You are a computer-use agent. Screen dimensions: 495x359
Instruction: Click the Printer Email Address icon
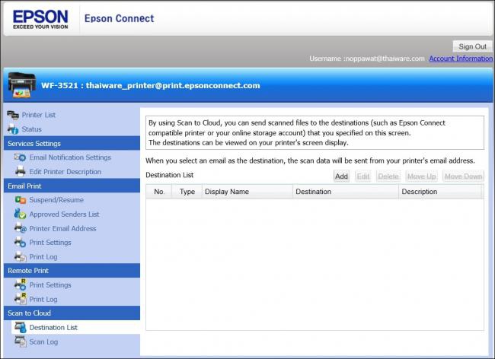point(21,228)
